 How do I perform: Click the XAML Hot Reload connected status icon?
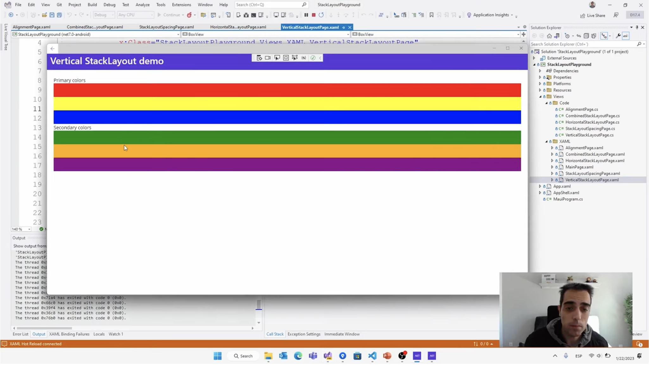tap(4, 343)
